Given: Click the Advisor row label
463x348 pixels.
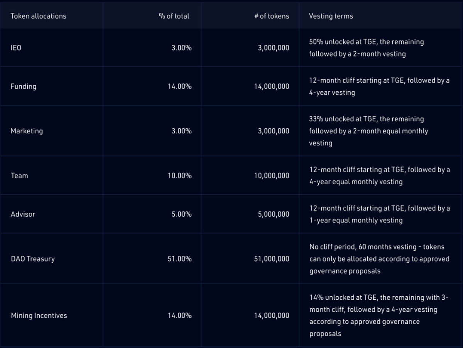Looking at the screenshot, I should tap(23, 214).
